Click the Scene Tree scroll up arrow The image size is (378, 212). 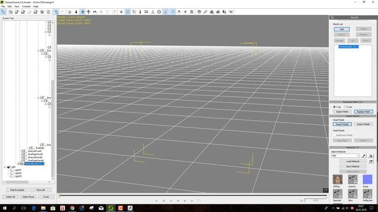point(53,22)
